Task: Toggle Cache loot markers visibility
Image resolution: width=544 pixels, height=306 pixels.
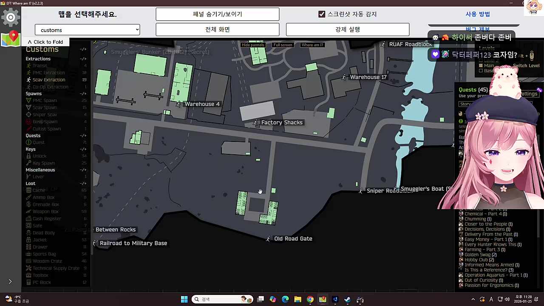Action: [39, 190]
